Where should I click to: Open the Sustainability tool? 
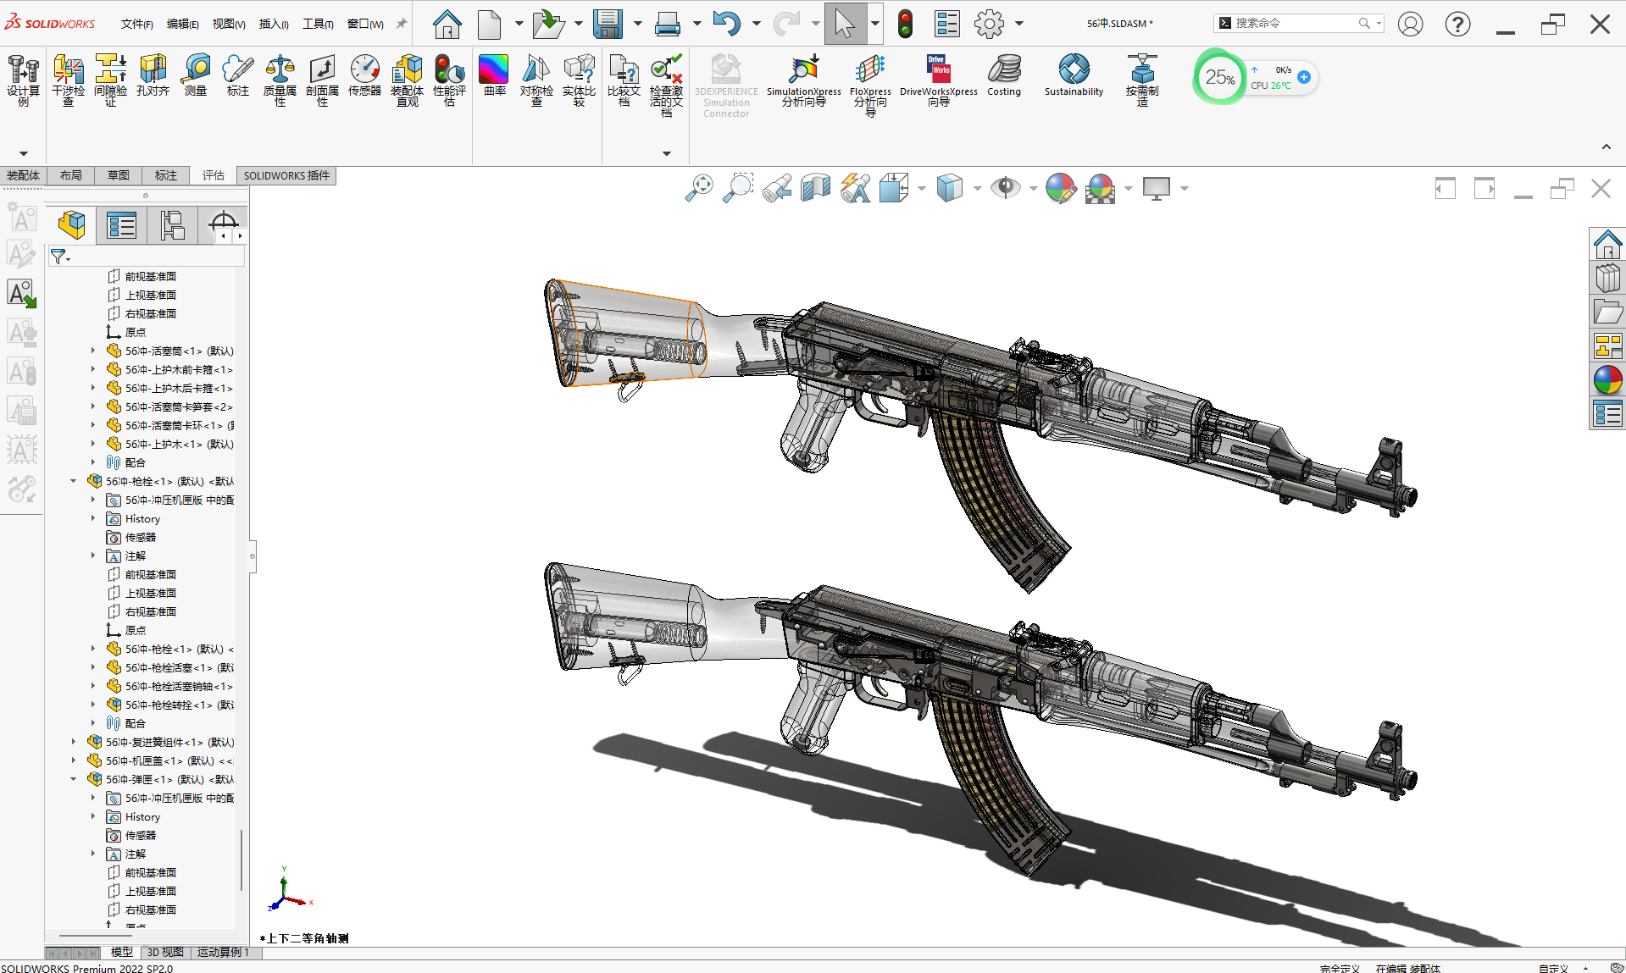(x=1074, y=75)
